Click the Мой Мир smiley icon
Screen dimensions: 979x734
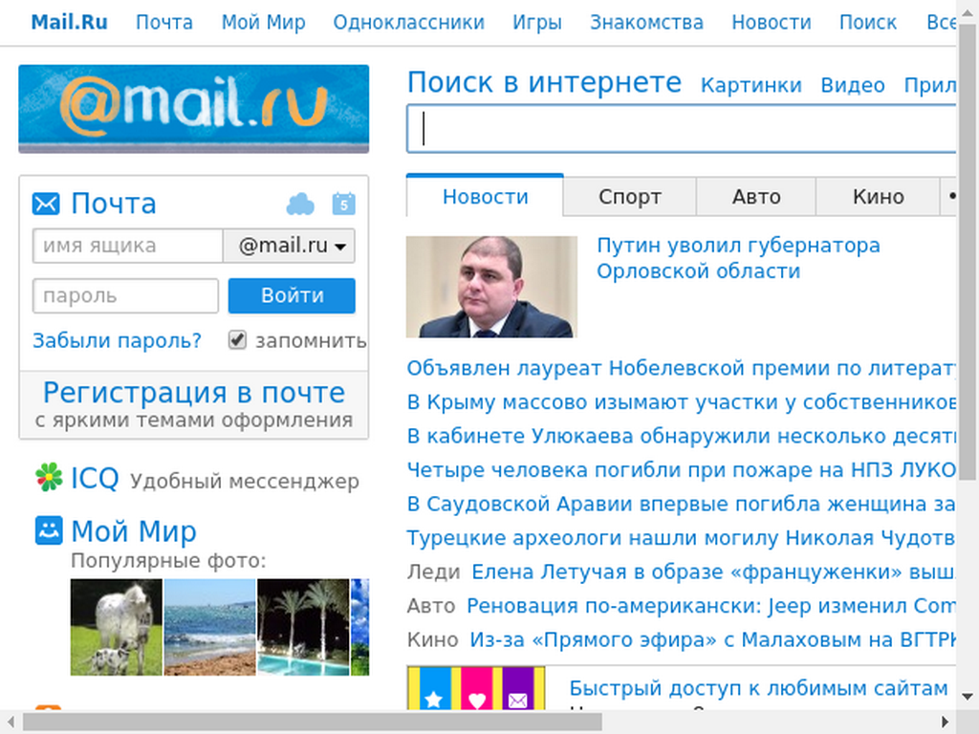pos(49,530)
